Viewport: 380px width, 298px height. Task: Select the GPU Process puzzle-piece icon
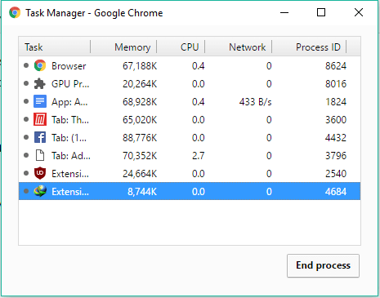tap(40, 83)
